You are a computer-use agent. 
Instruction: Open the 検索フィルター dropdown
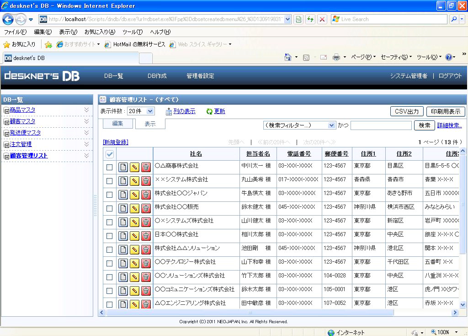click(299, 125)
